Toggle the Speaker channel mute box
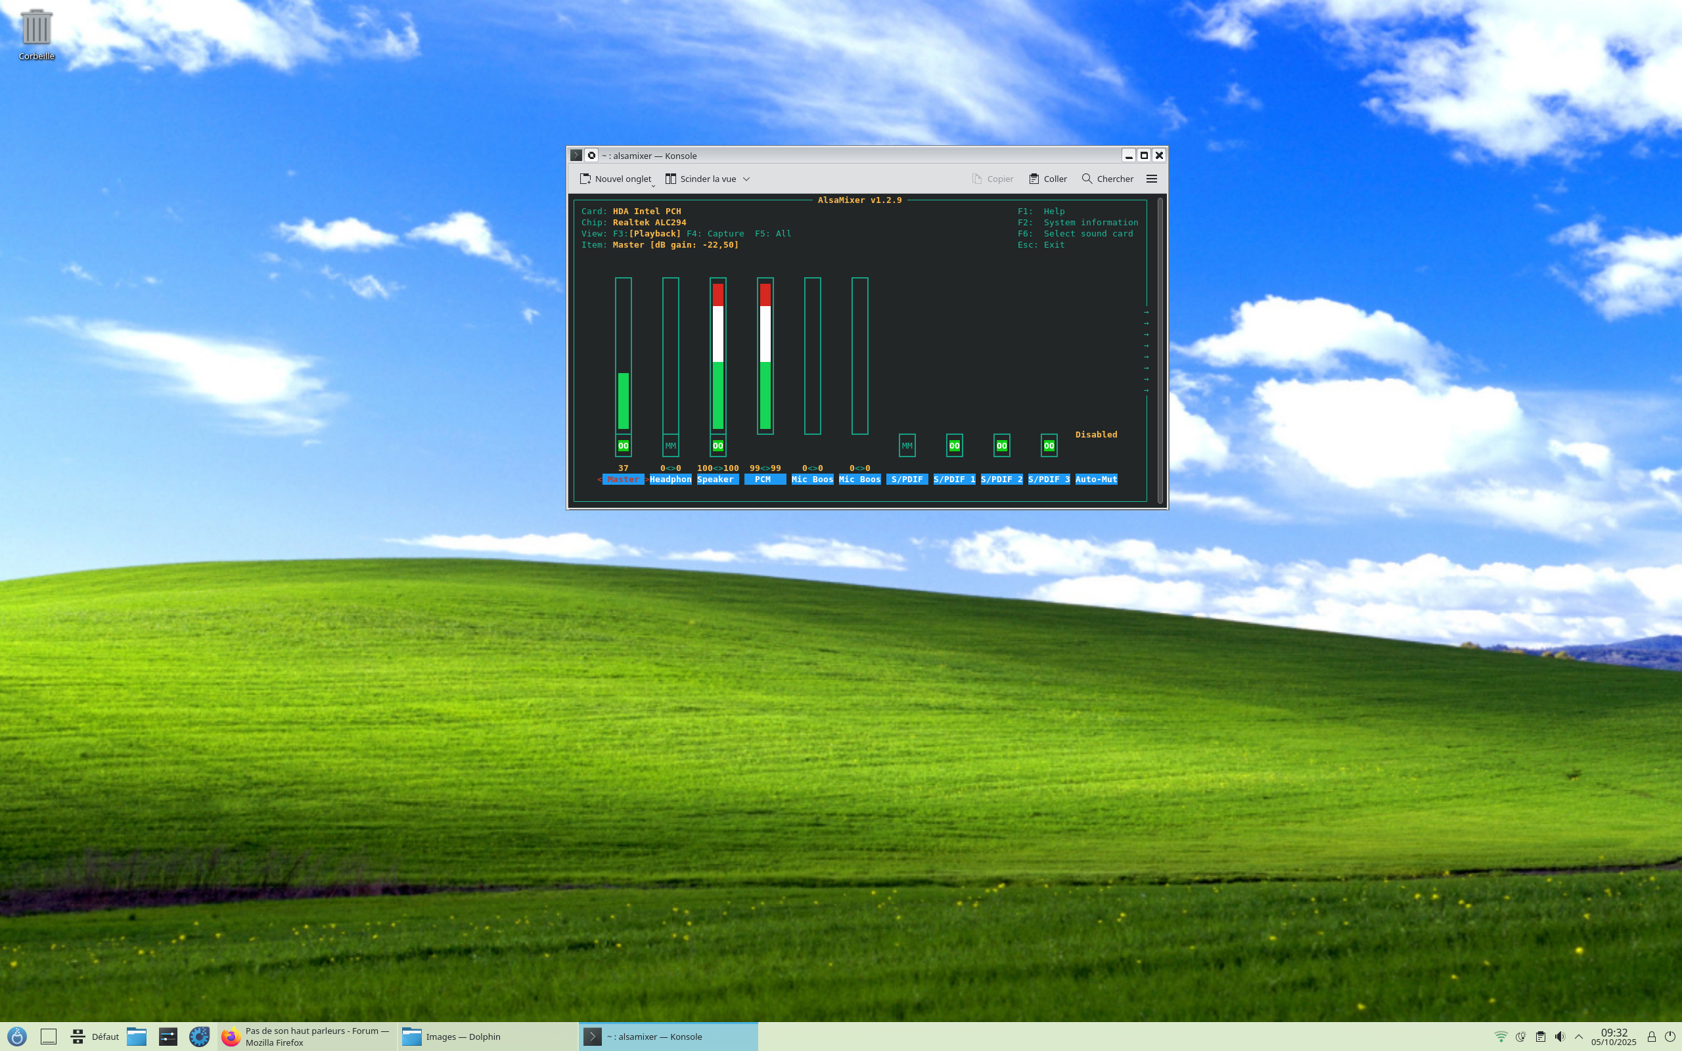 (717, 445)
